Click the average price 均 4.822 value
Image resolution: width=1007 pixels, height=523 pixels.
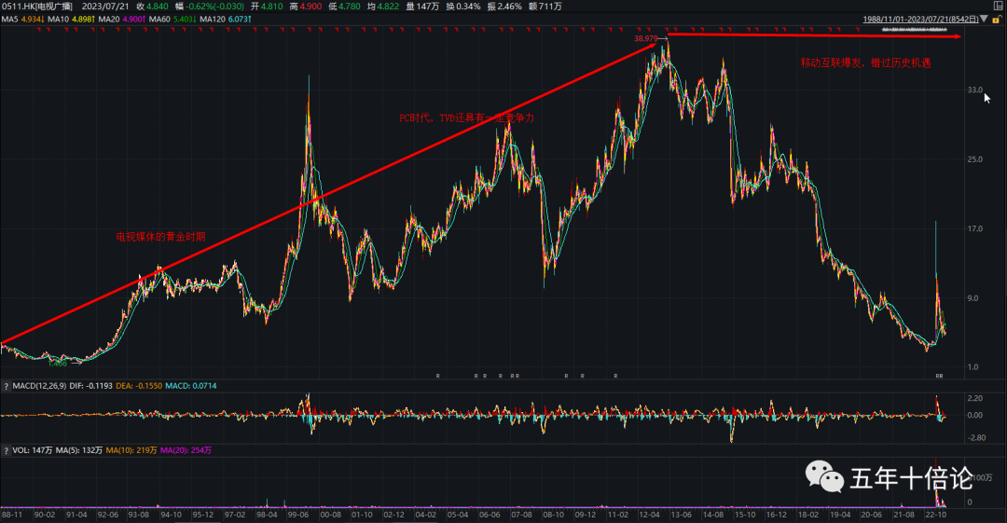[383, 7]
